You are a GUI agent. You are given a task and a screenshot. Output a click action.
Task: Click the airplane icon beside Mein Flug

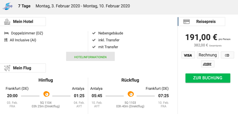tap(7, 68)
